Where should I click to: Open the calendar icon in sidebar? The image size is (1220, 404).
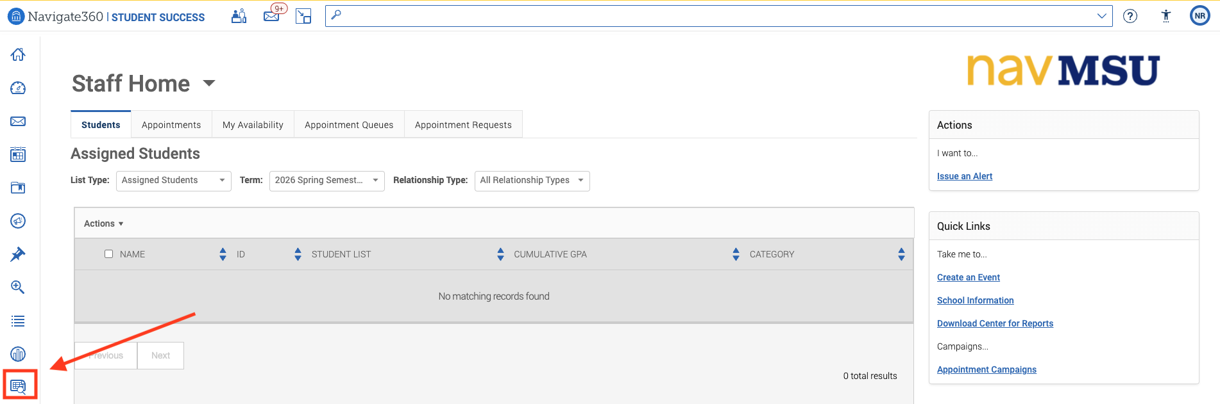click(x=18, y=154)
